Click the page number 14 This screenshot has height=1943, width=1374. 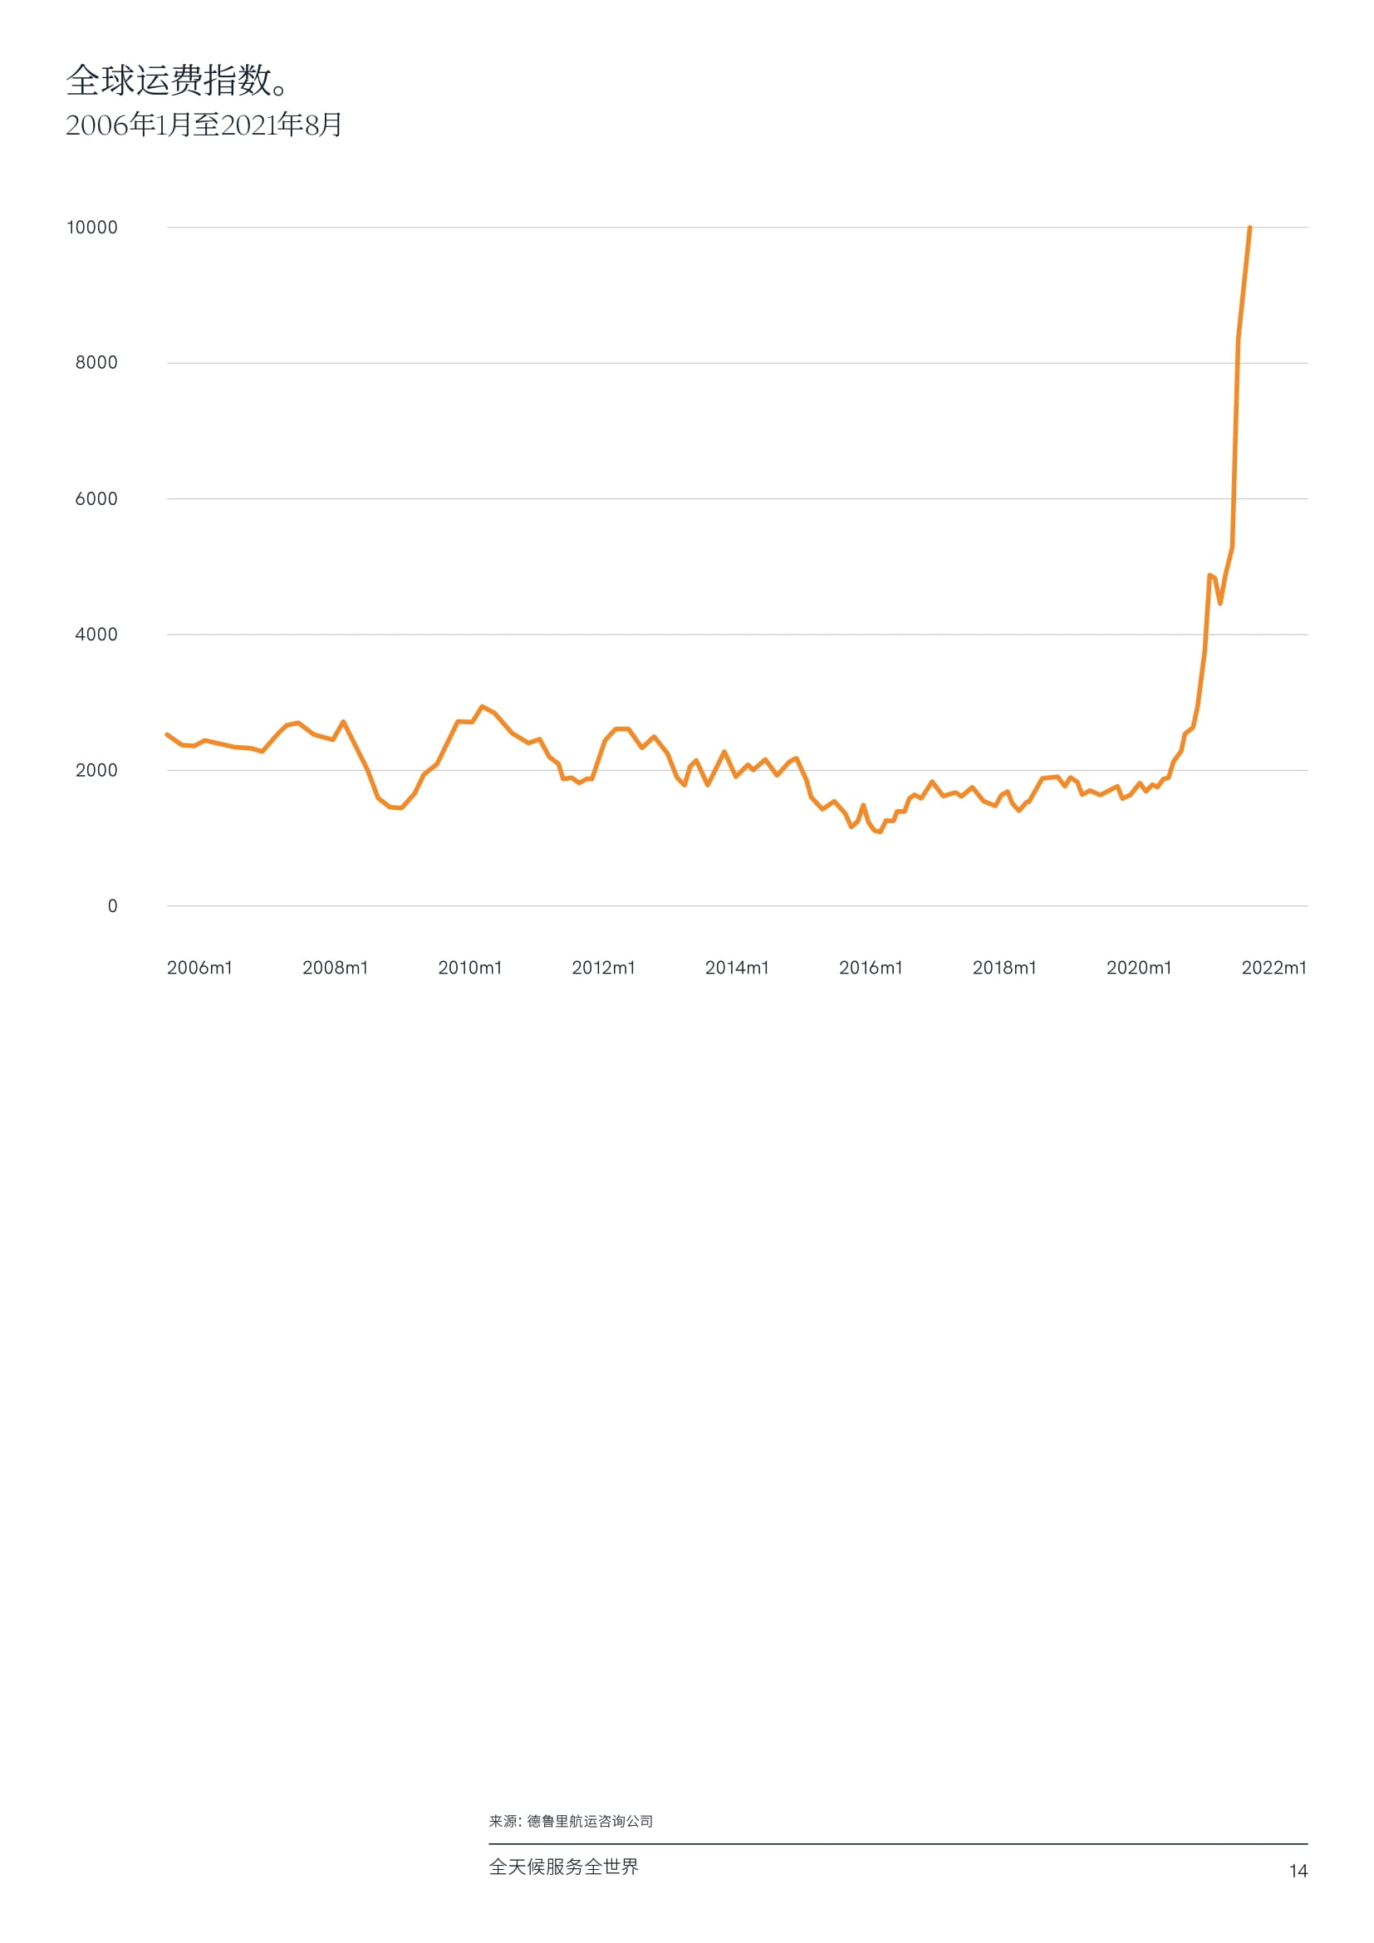1298,1871
